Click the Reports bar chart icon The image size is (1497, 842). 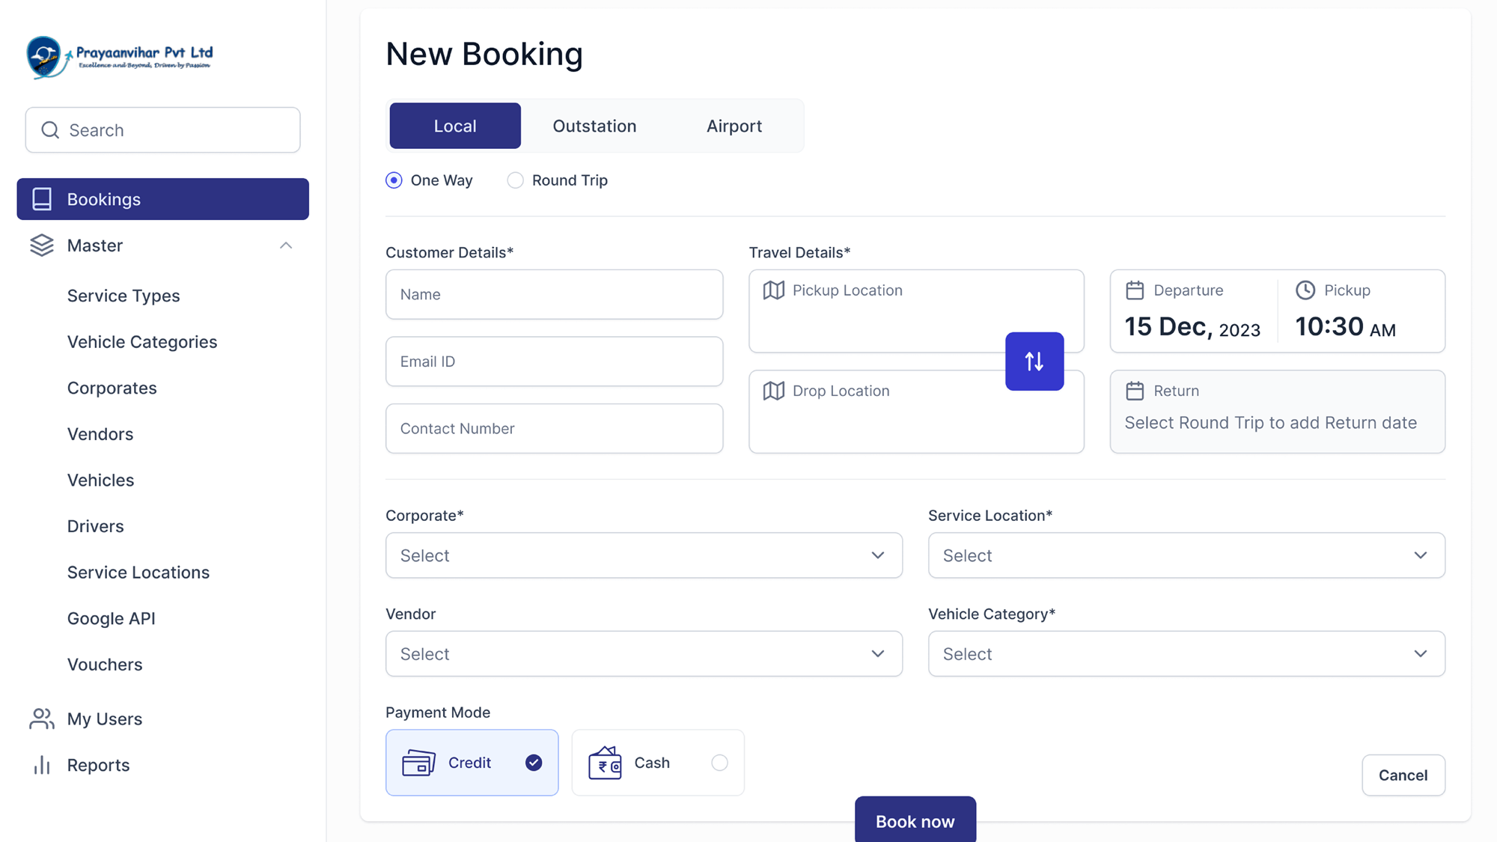[41, 764]
